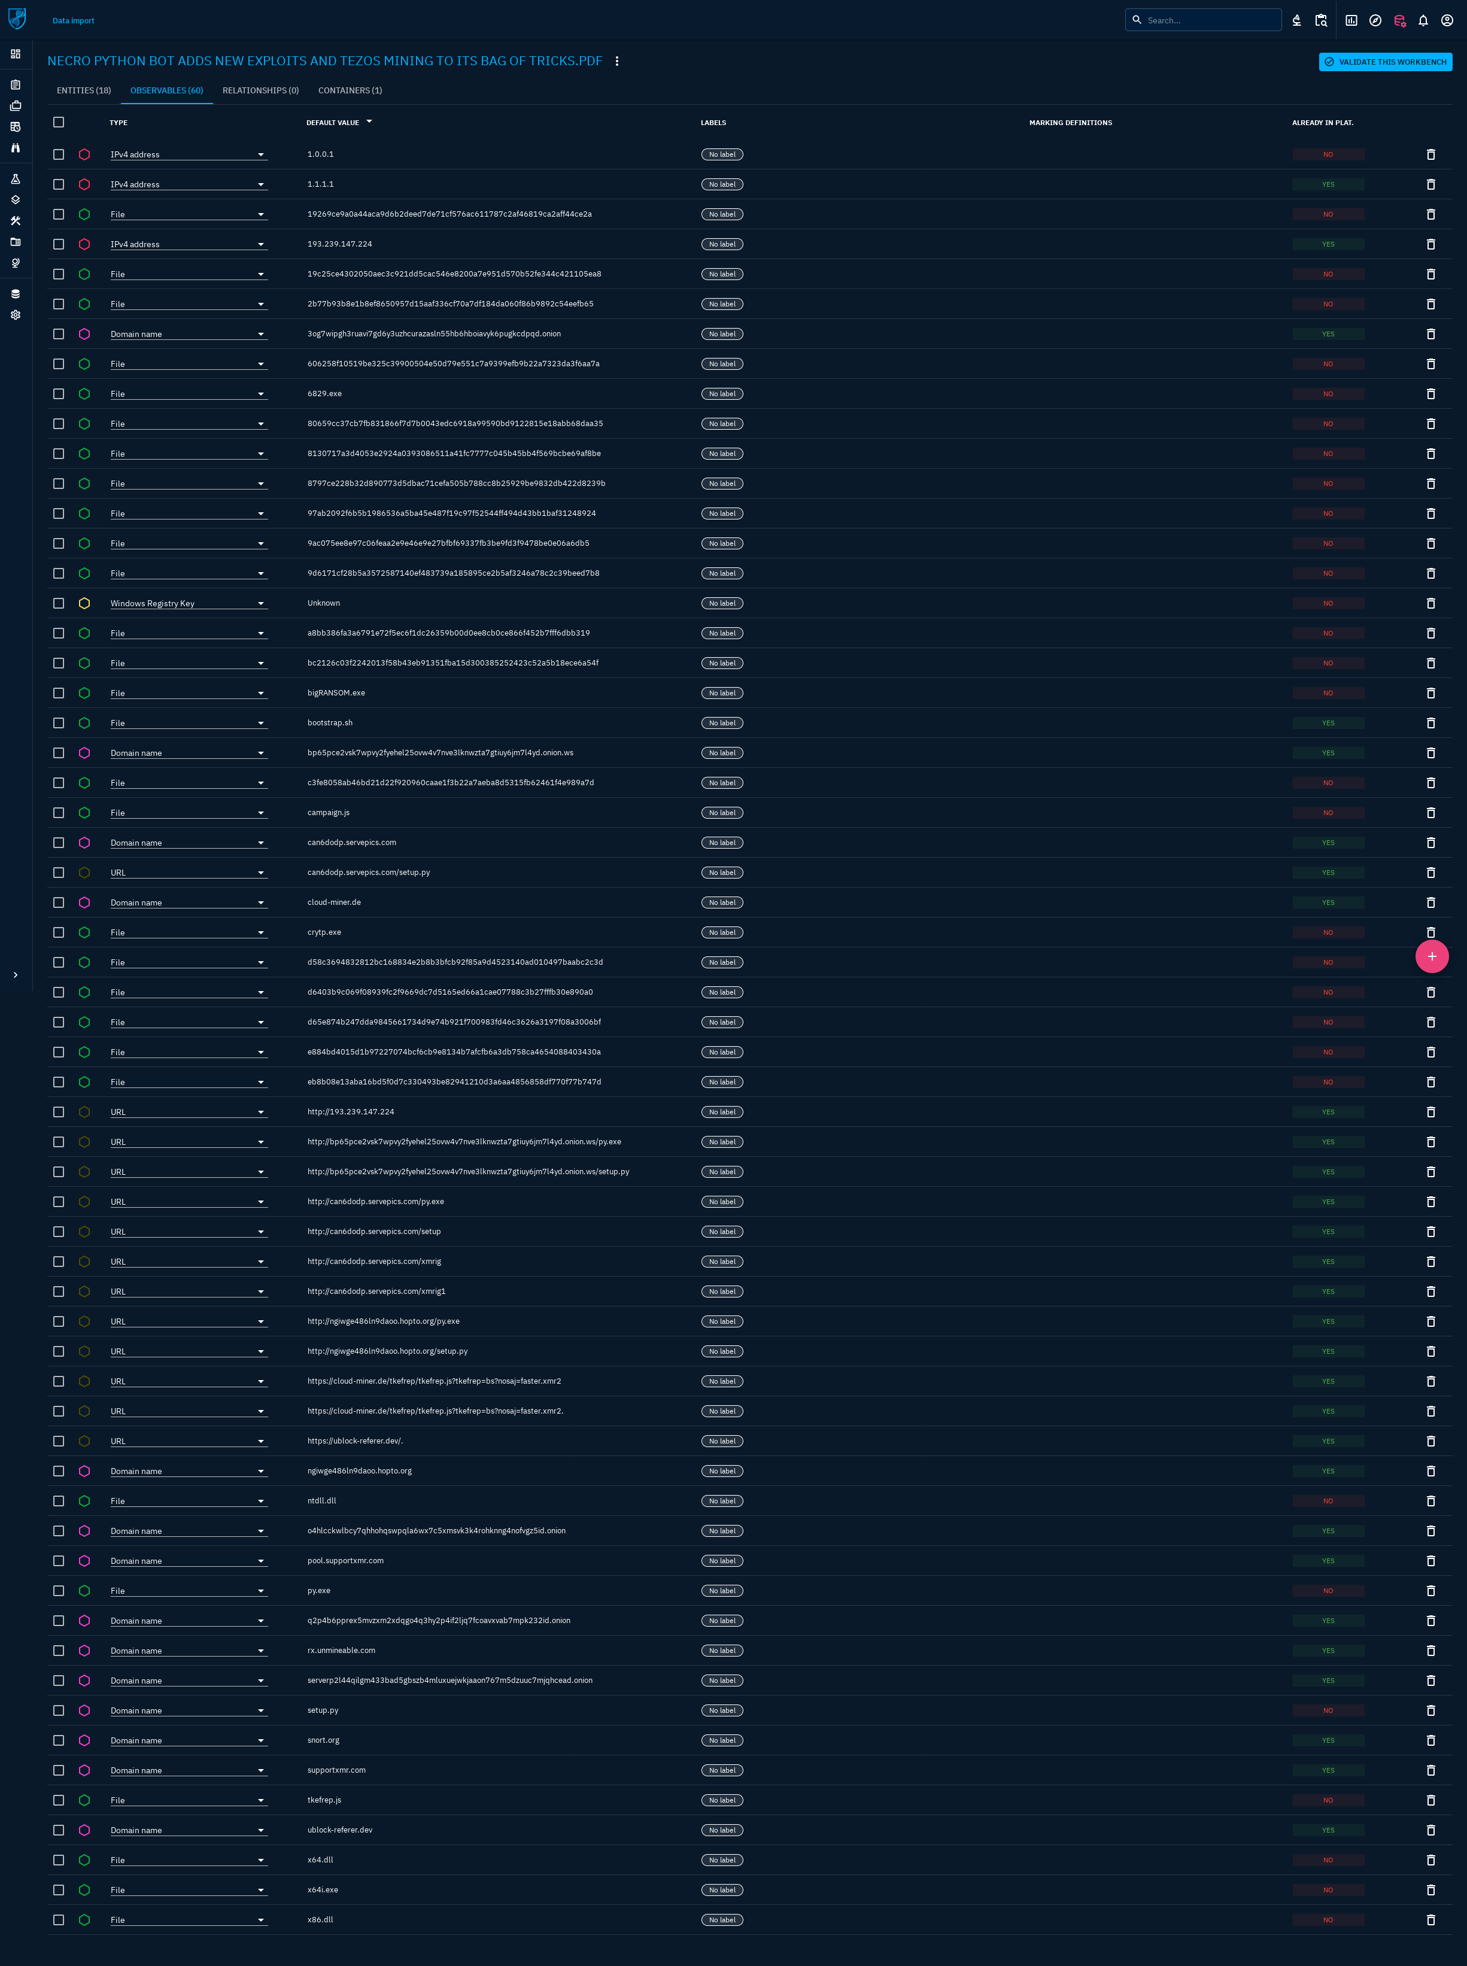Click the pink floating plus button
The width and height of the screenshot is (1467, 1966).
pos(1432,956)
